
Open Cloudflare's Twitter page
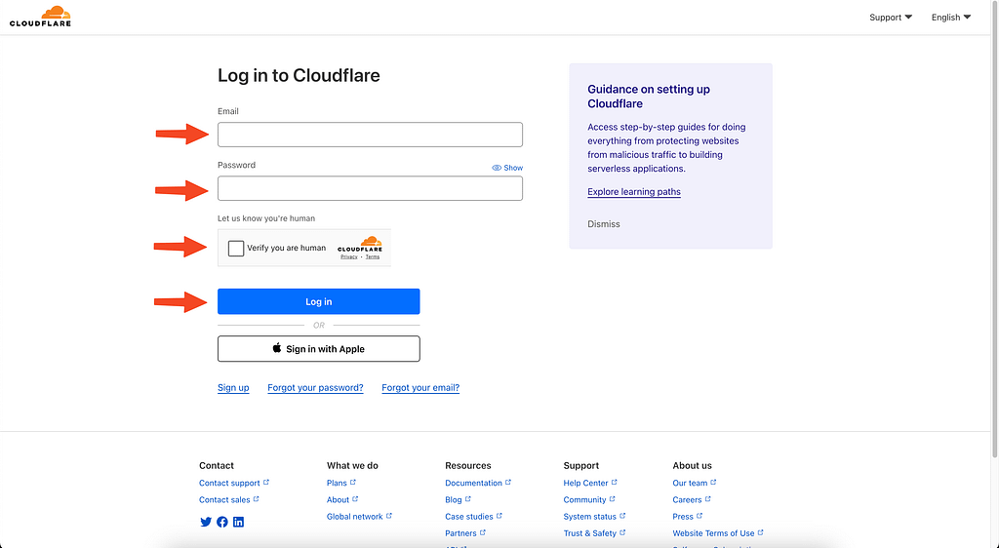coord(206,522)
